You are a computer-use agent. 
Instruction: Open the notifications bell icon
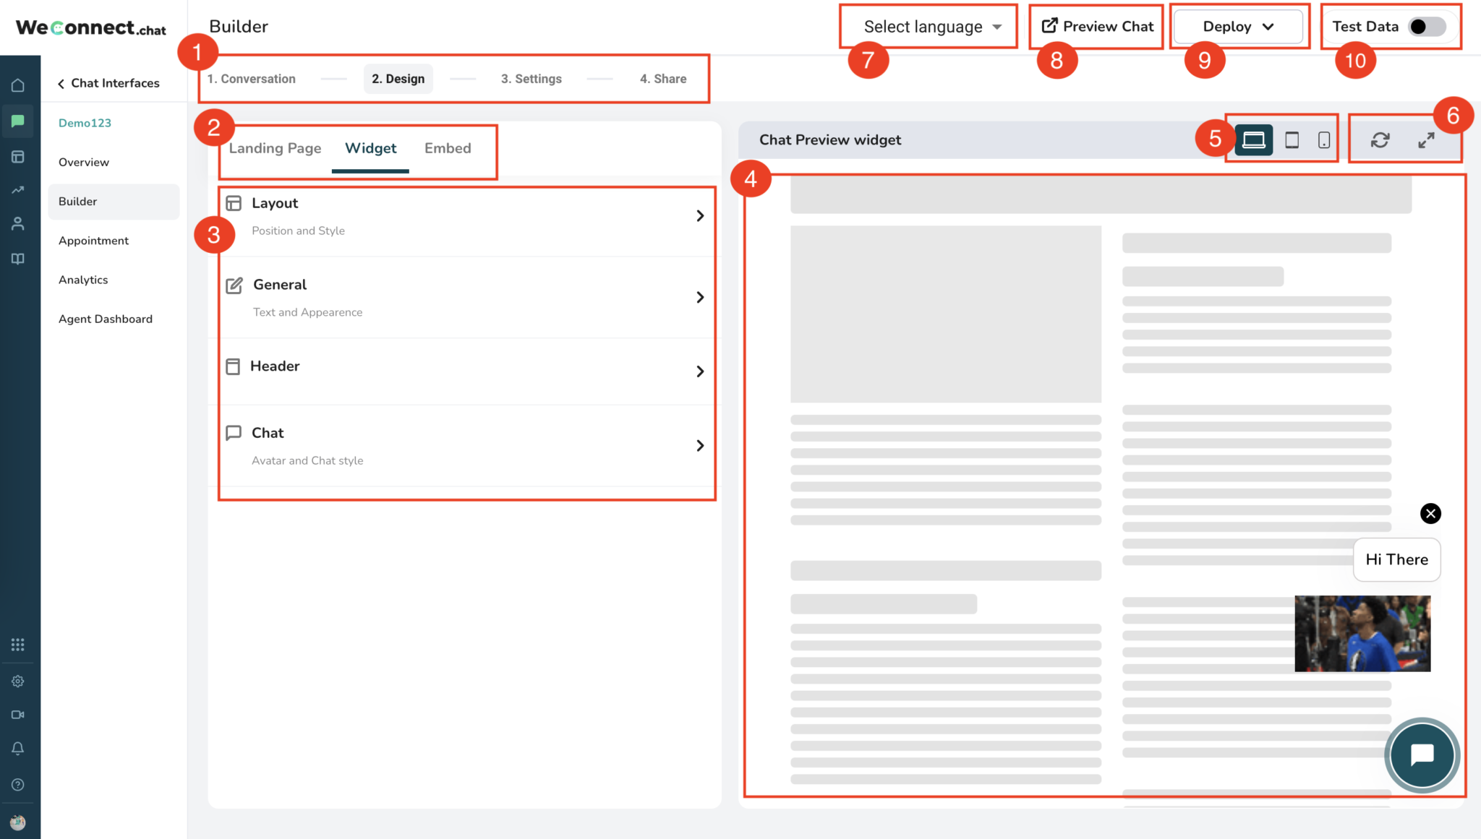18,749
